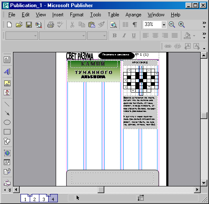Select the WordArt Frame tool
Screen dimensions: 209x204
(x=7, y=72)
